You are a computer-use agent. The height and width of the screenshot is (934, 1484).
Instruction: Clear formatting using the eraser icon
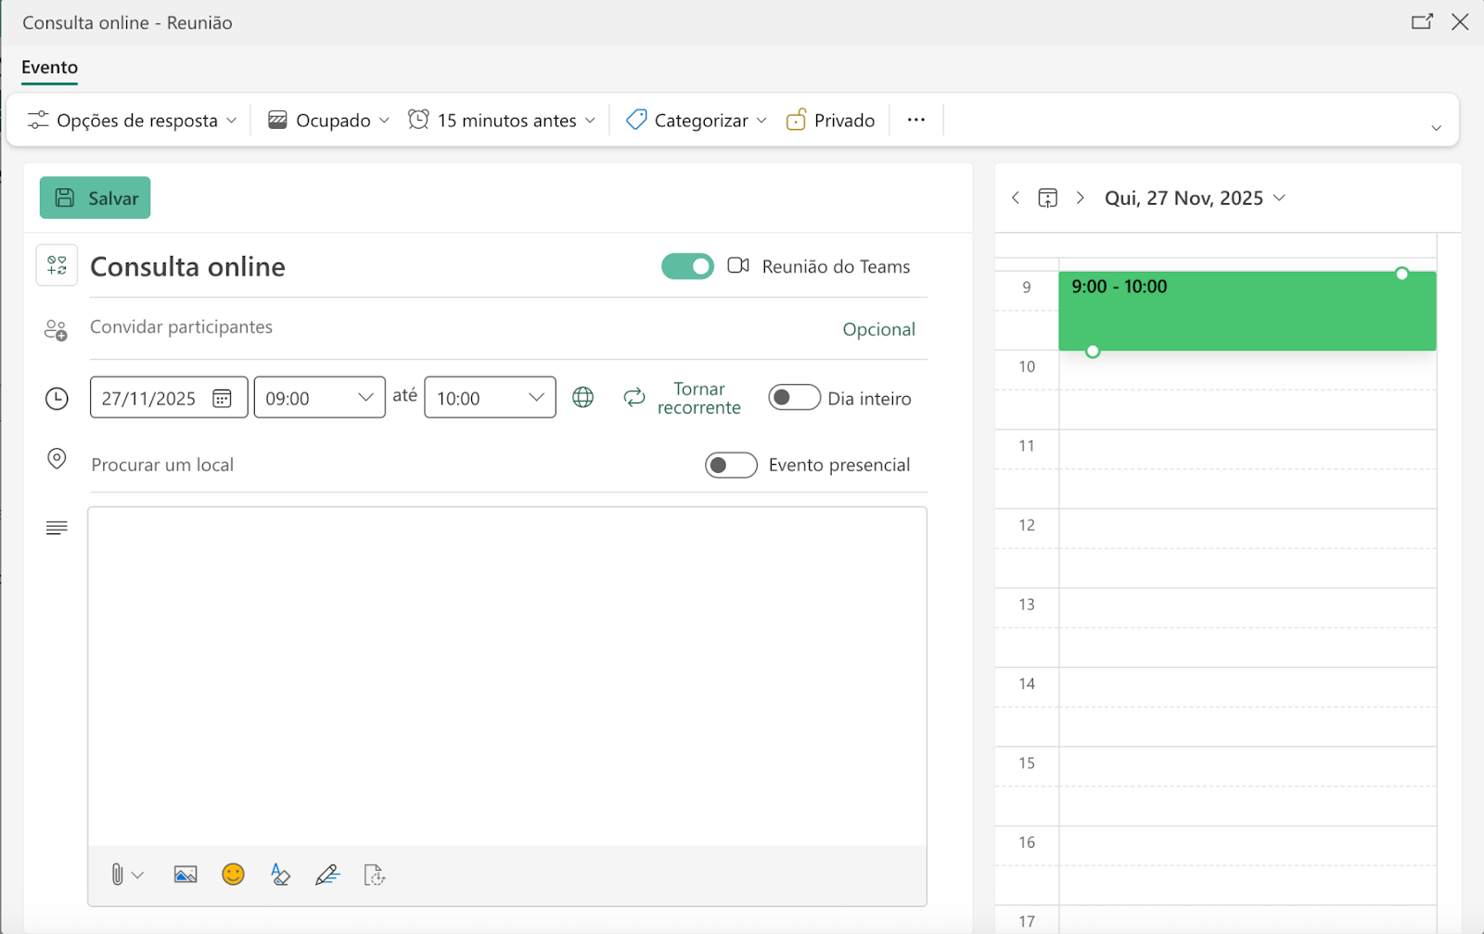[281, 874]
